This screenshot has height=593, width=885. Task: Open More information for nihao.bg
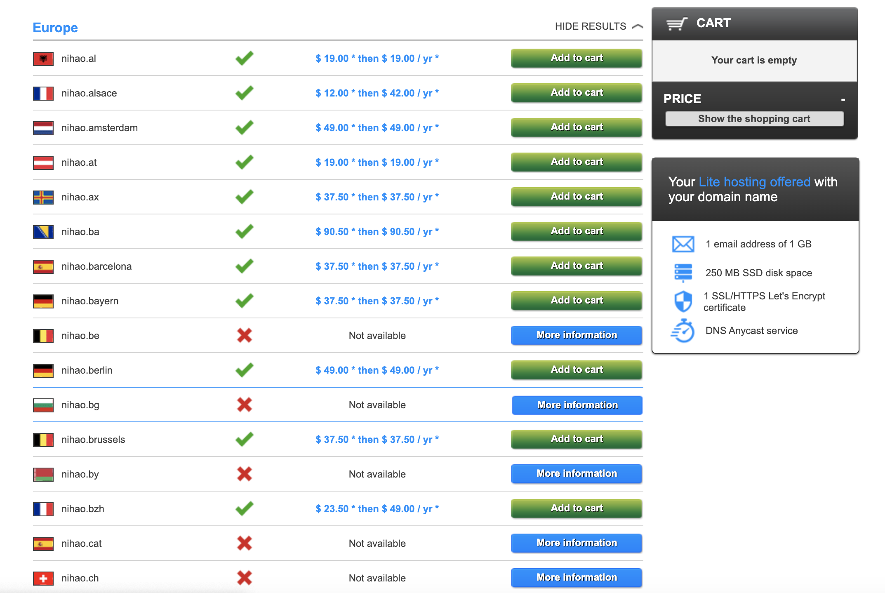click(577, 405)
